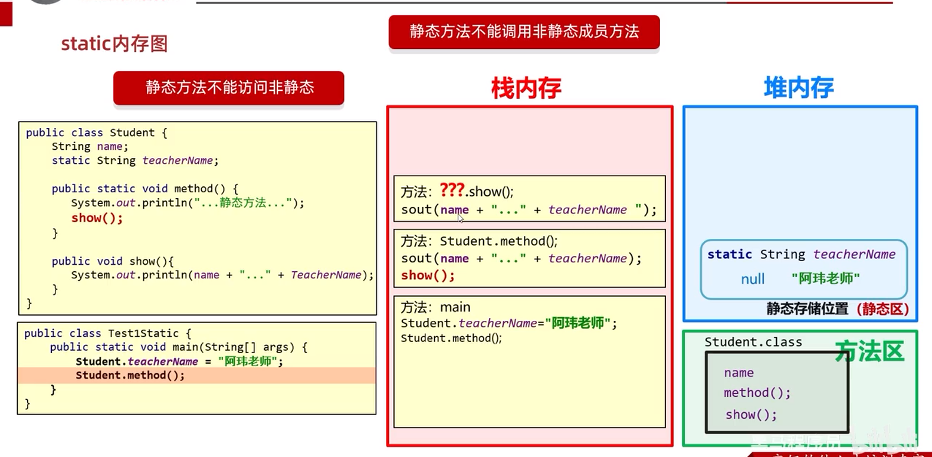Select the line public class Test1Static {
The height and width of the screenshot is (457, 932).
pos(108,333)
